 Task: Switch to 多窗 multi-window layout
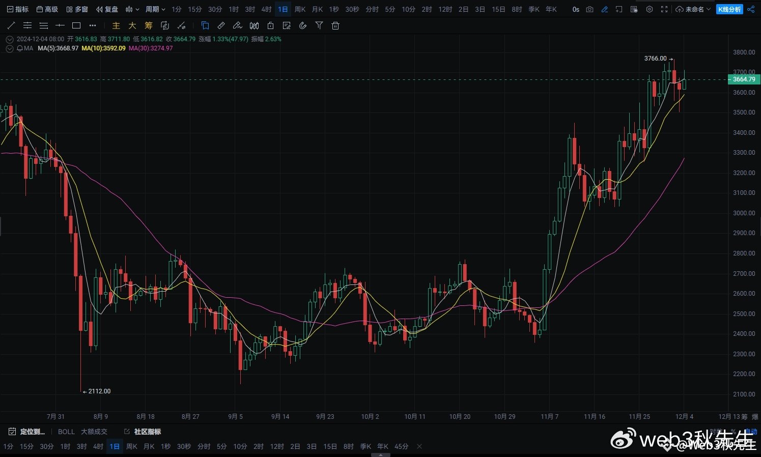click(x=77, y=9)
